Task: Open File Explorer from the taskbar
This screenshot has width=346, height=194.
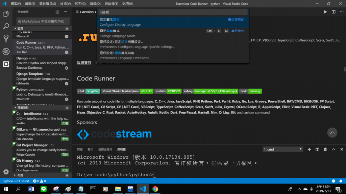Action: pos(118,189)
